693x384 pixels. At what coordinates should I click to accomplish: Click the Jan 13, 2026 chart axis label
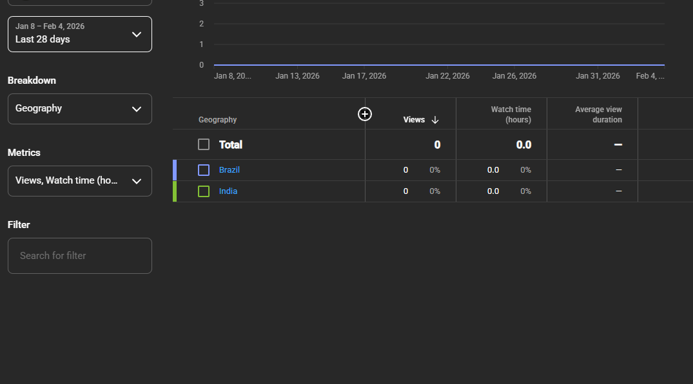(297, 76)
